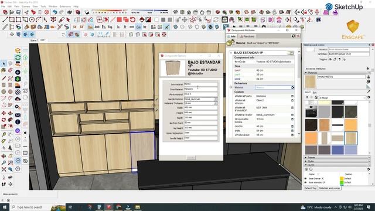Add a new layer with plus icon

pos(306,169)
